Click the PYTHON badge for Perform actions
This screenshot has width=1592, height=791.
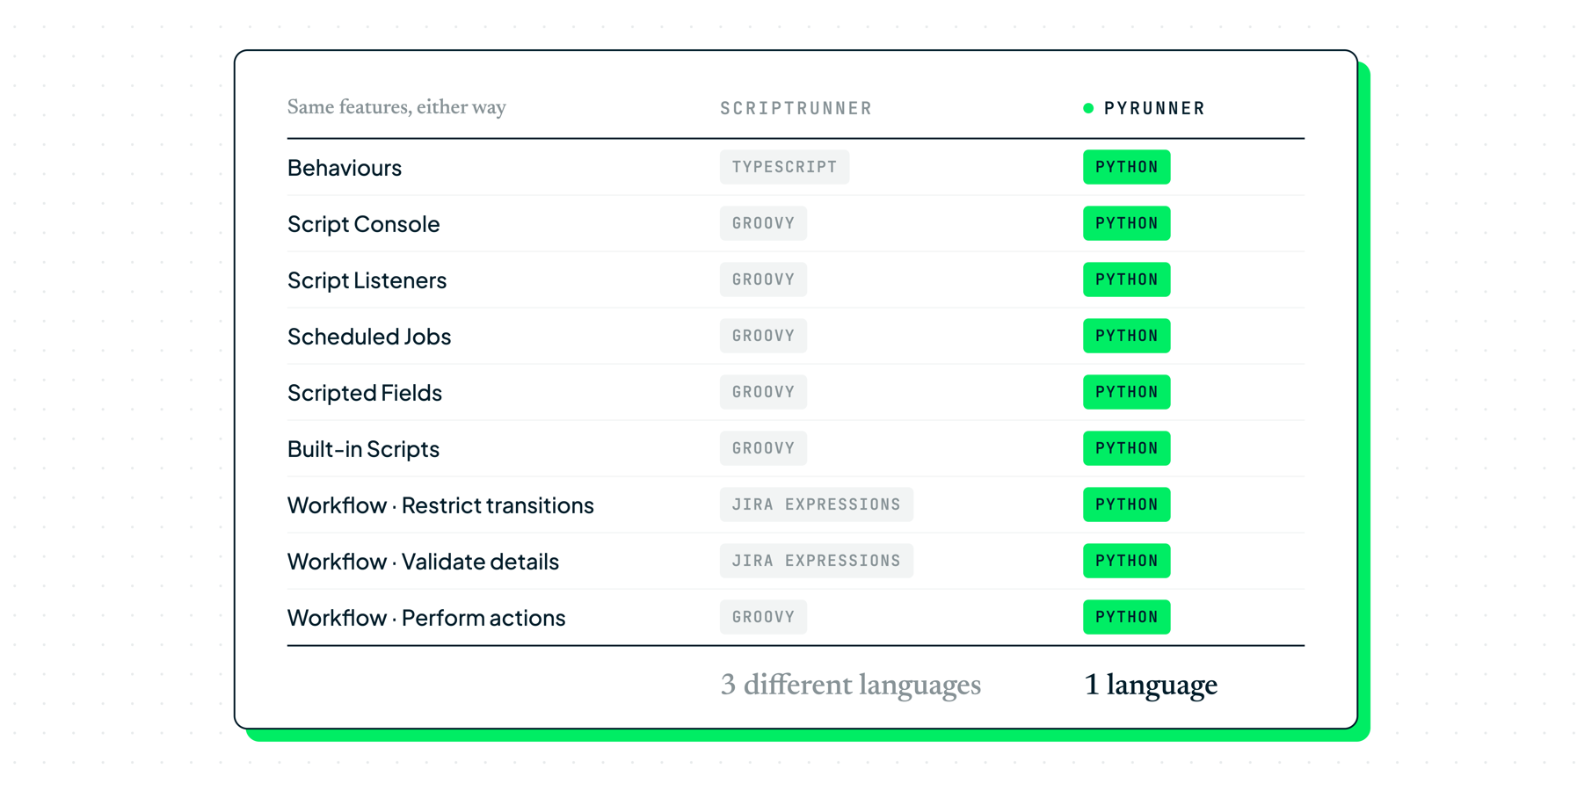[1127, 617]
